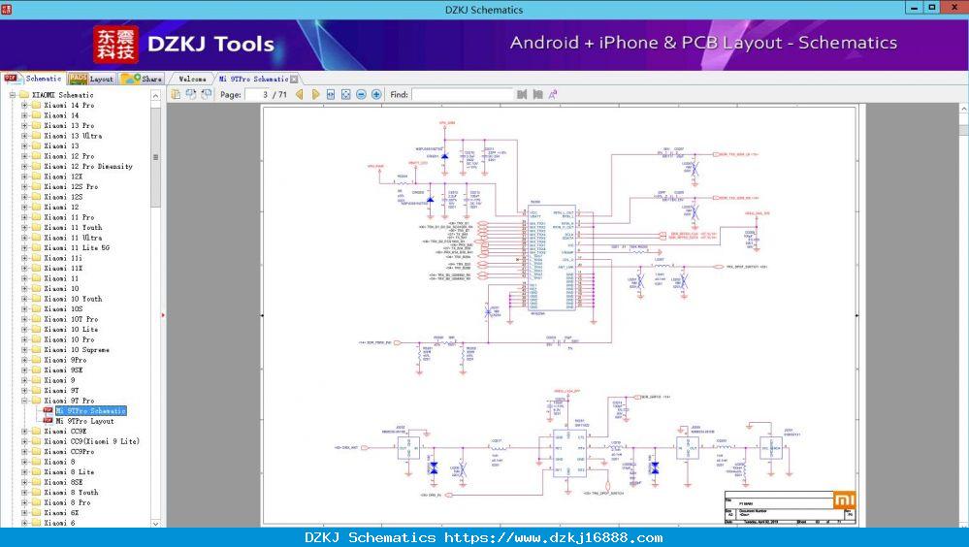Expand the Xiaomi CC9(Xiaomi 9 Lite) folder
This screenshot has width=969, height=547.
pyautogui.click(x=24, y=441)
